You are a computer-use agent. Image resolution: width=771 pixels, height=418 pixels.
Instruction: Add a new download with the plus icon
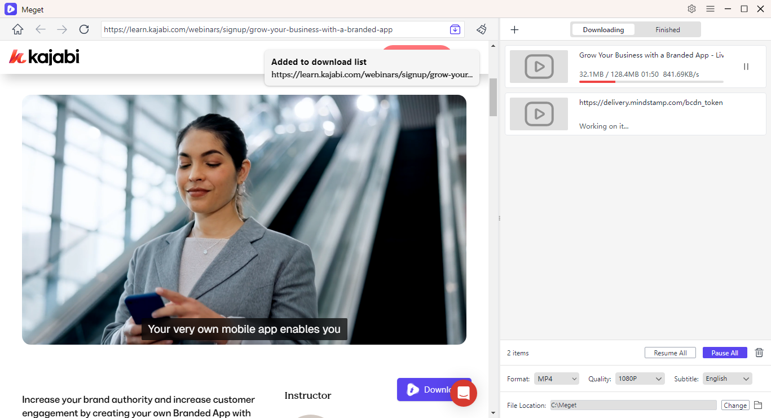coord(514,29)
